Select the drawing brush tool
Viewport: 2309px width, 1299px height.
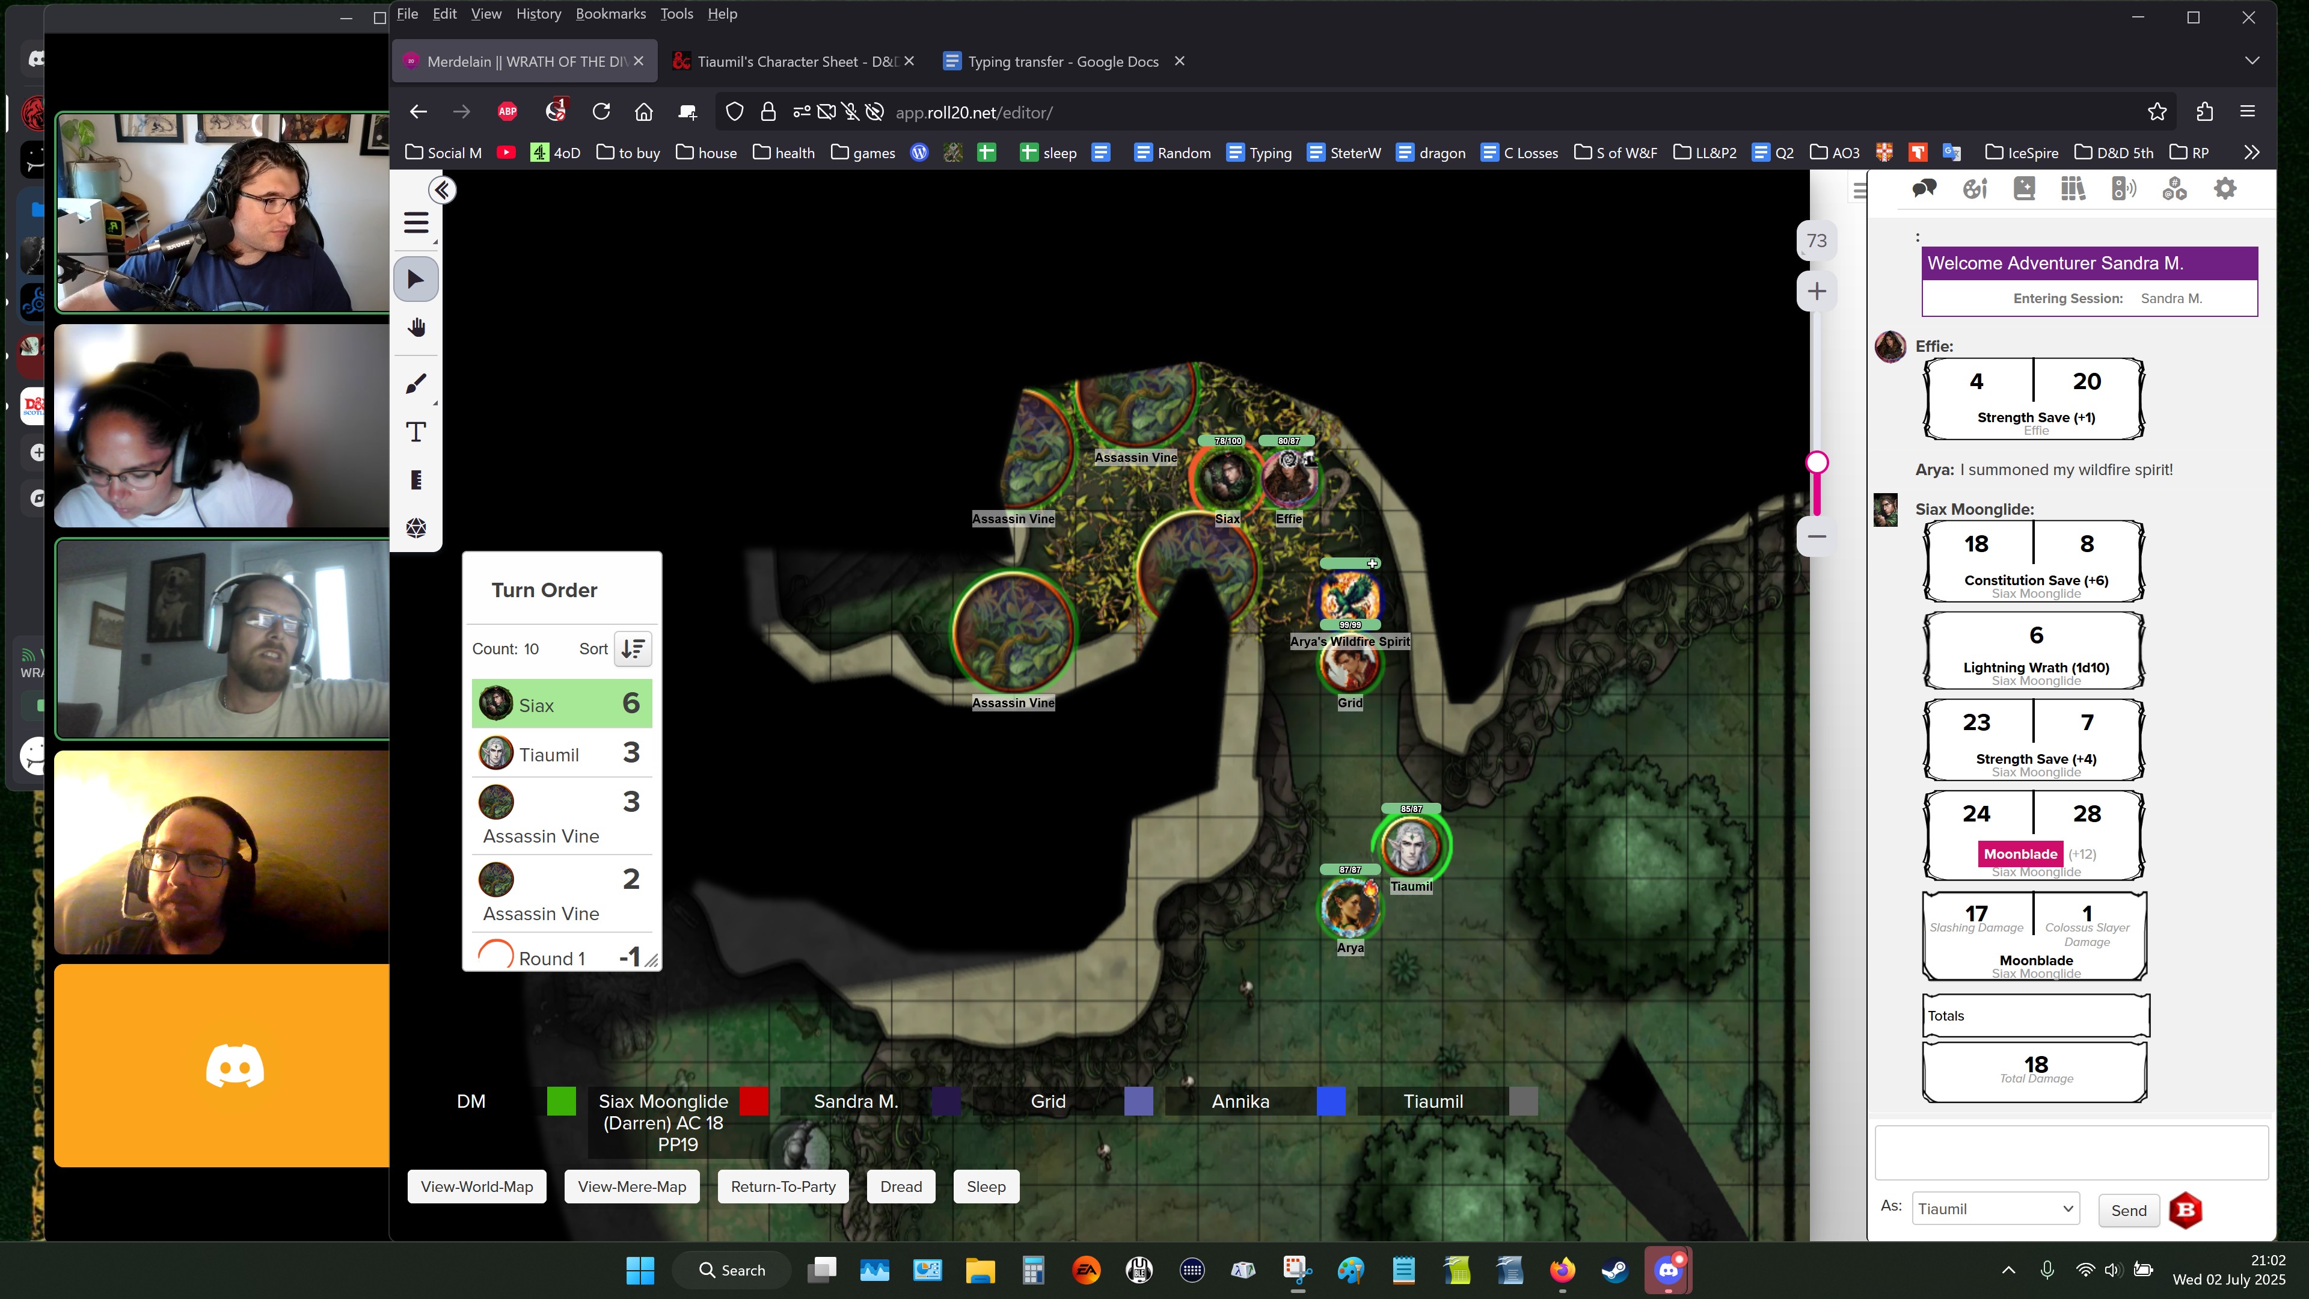click(416, 385)
